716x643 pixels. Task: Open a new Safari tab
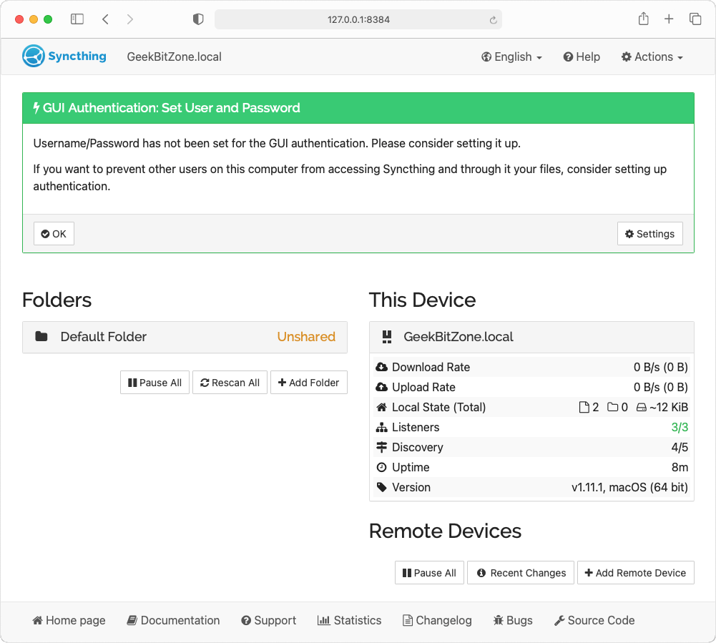tap(669, 19)
